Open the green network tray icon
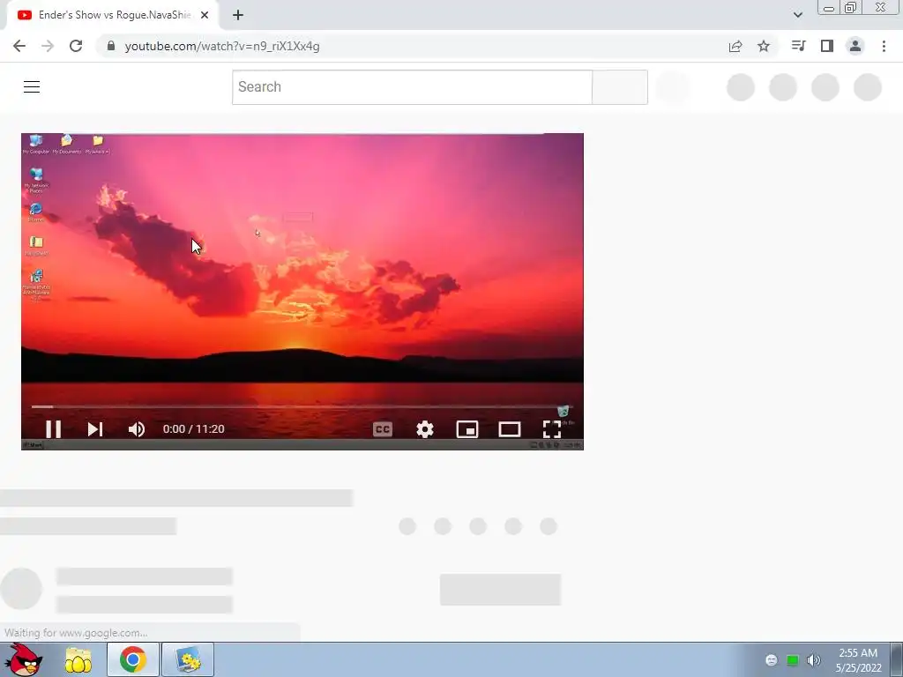Viewport: 903px width, 677px height. [x=793, y=660]
